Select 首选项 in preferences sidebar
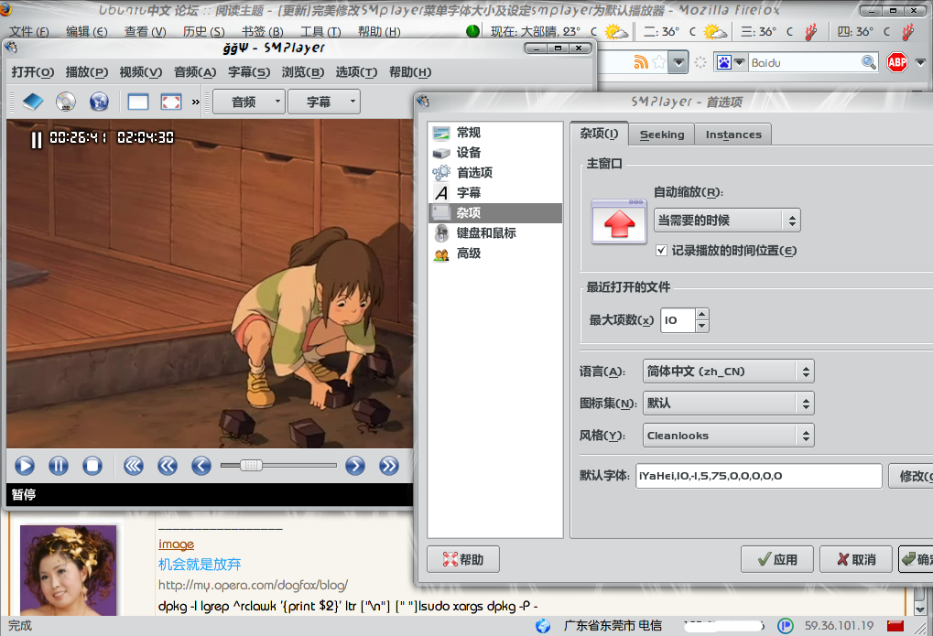The width and height of the screenshot is (933, 636). (x=495, y=173)
